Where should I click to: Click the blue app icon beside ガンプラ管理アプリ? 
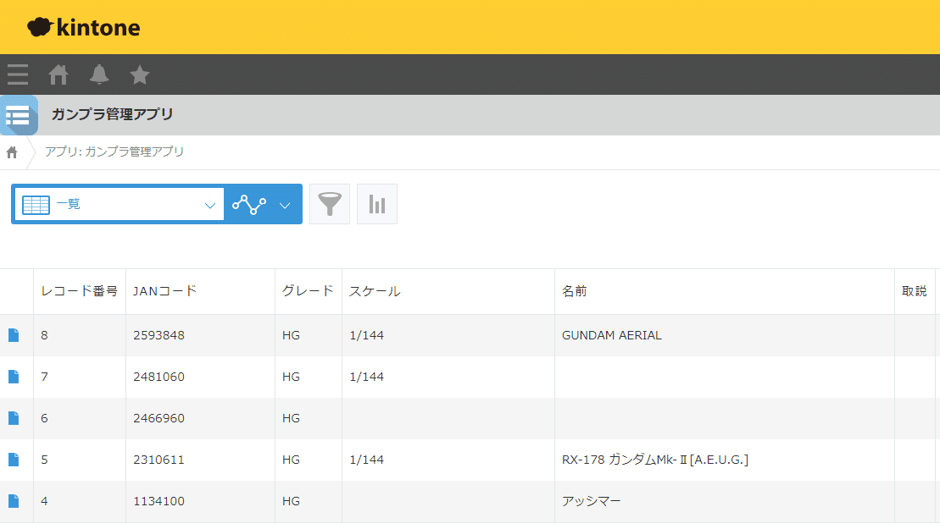click(x=17, y=114)
